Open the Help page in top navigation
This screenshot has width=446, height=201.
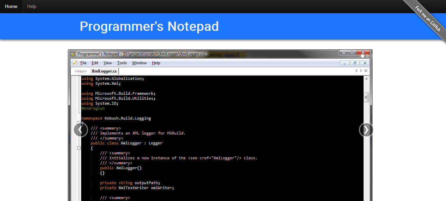[x=32, y=6]
